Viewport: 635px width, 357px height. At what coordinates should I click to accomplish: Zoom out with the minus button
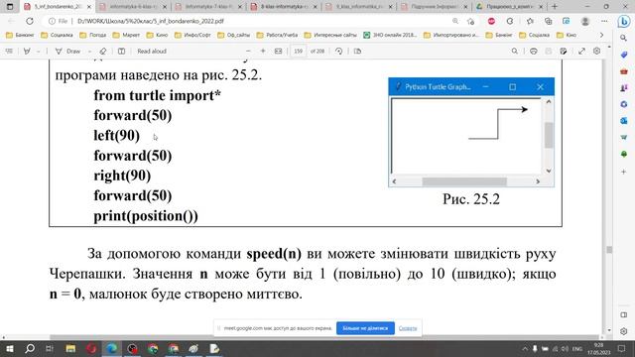248,51
